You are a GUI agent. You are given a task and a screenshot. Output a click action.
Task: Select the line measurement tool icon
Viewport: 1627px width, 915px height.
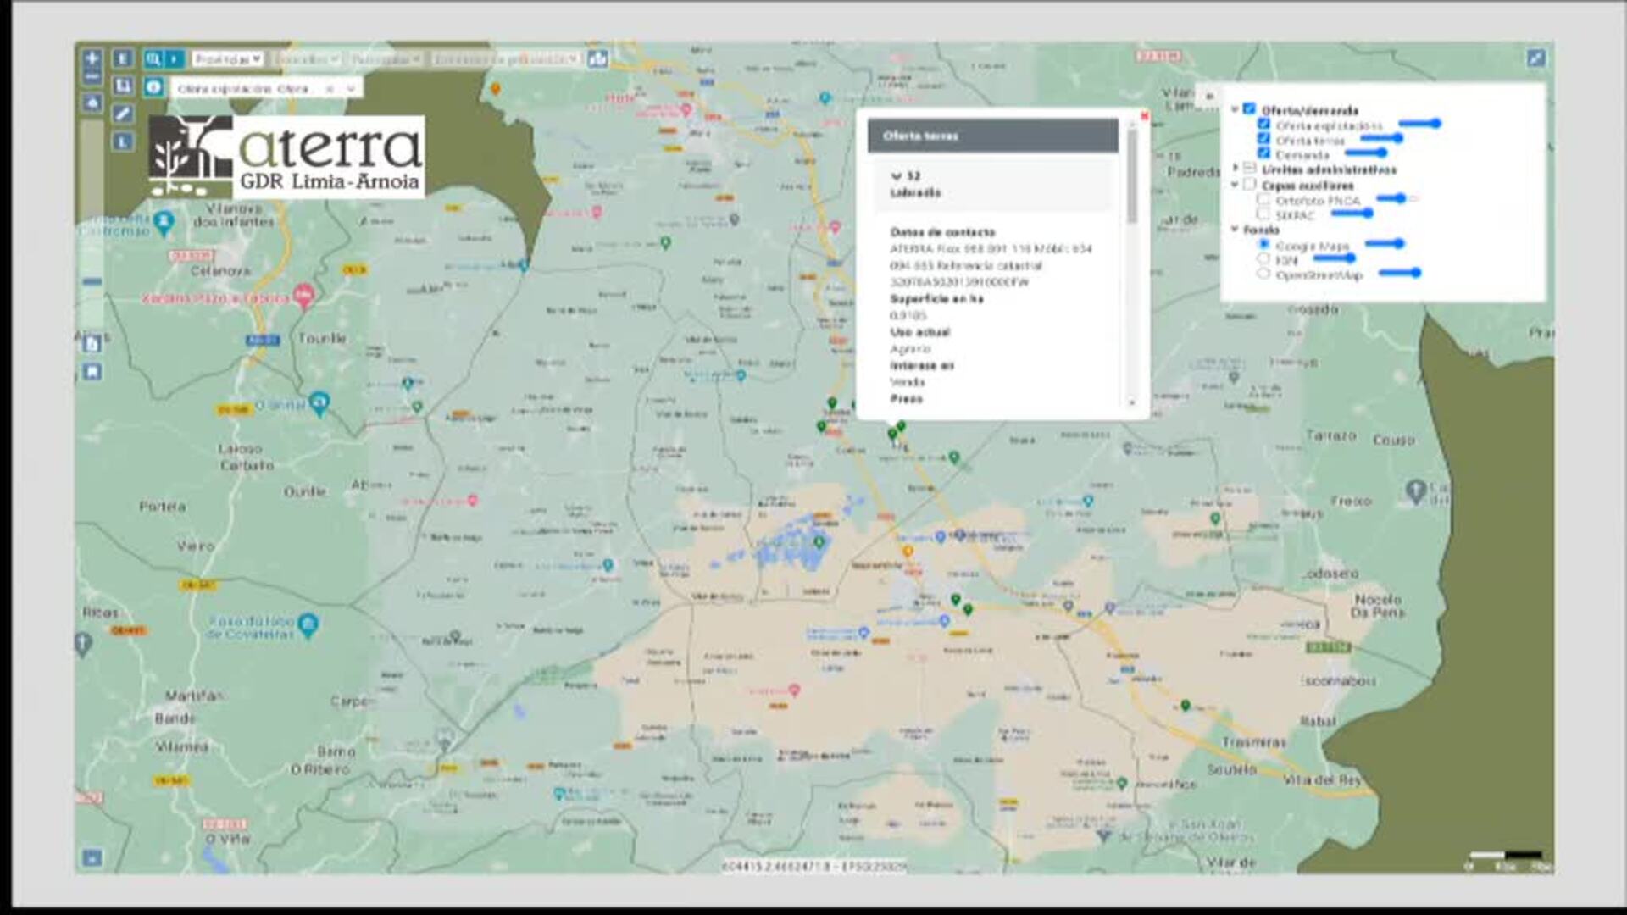123,114
